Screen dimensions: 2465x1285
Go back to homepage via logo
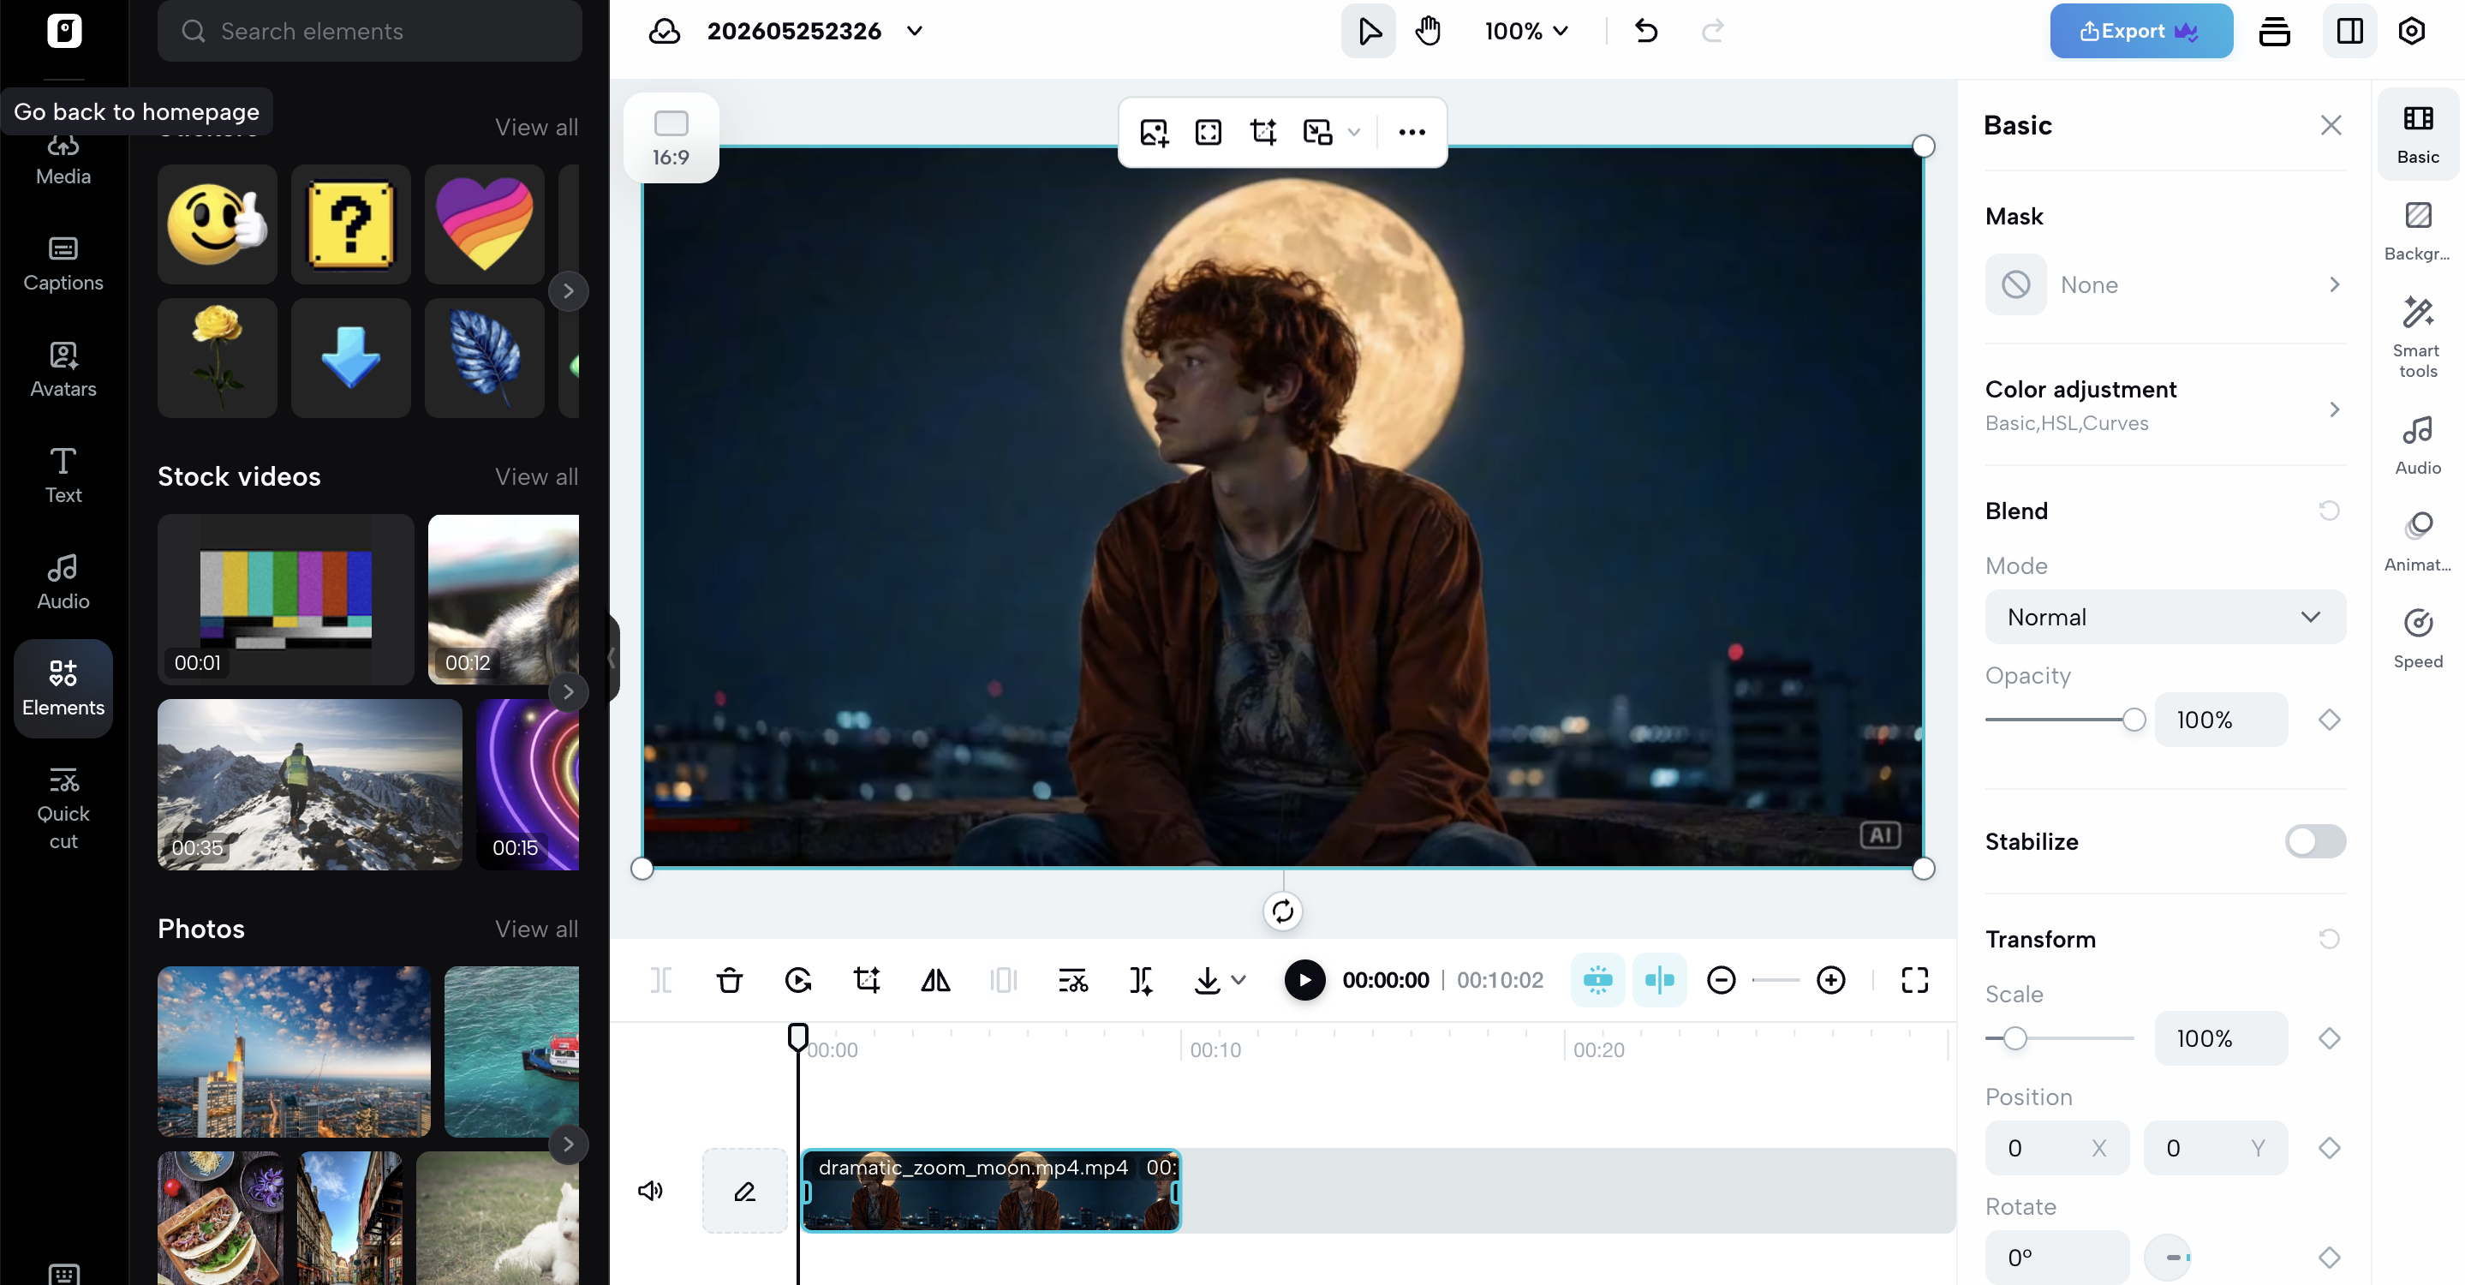tap(64, 31)
